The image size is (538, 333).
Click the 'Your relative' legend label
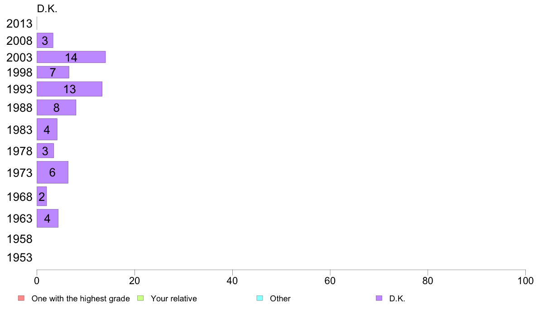point(173,299)
